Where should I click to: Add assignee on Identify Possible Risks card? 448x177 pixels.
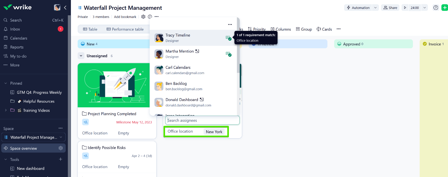pos(85,156)
